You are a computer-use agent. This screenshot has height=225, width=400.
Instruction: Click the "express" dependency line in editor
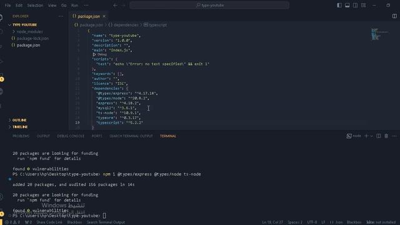pos(118,103)
